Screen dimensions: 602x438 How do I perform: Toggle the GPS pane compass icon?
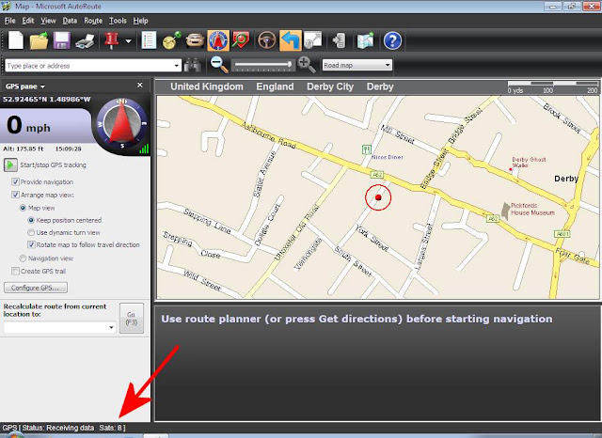218,40
